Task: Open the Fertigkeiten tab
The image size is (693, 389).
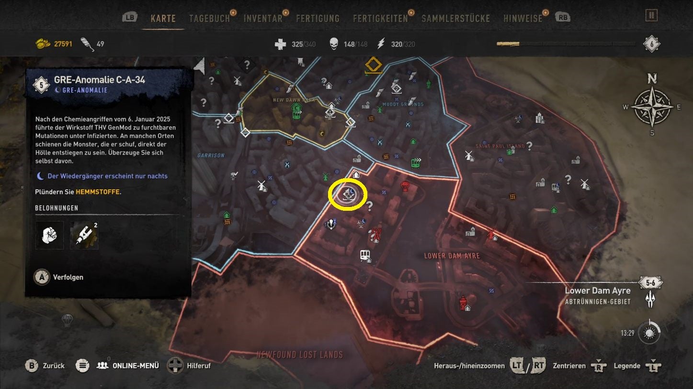Action: [380, 18]
